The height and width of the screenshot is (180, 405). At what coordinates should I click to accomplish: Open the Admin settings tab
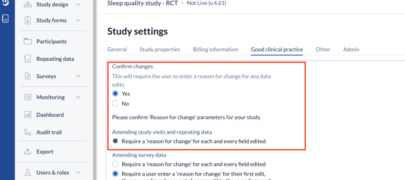click(x=351, y=49)
